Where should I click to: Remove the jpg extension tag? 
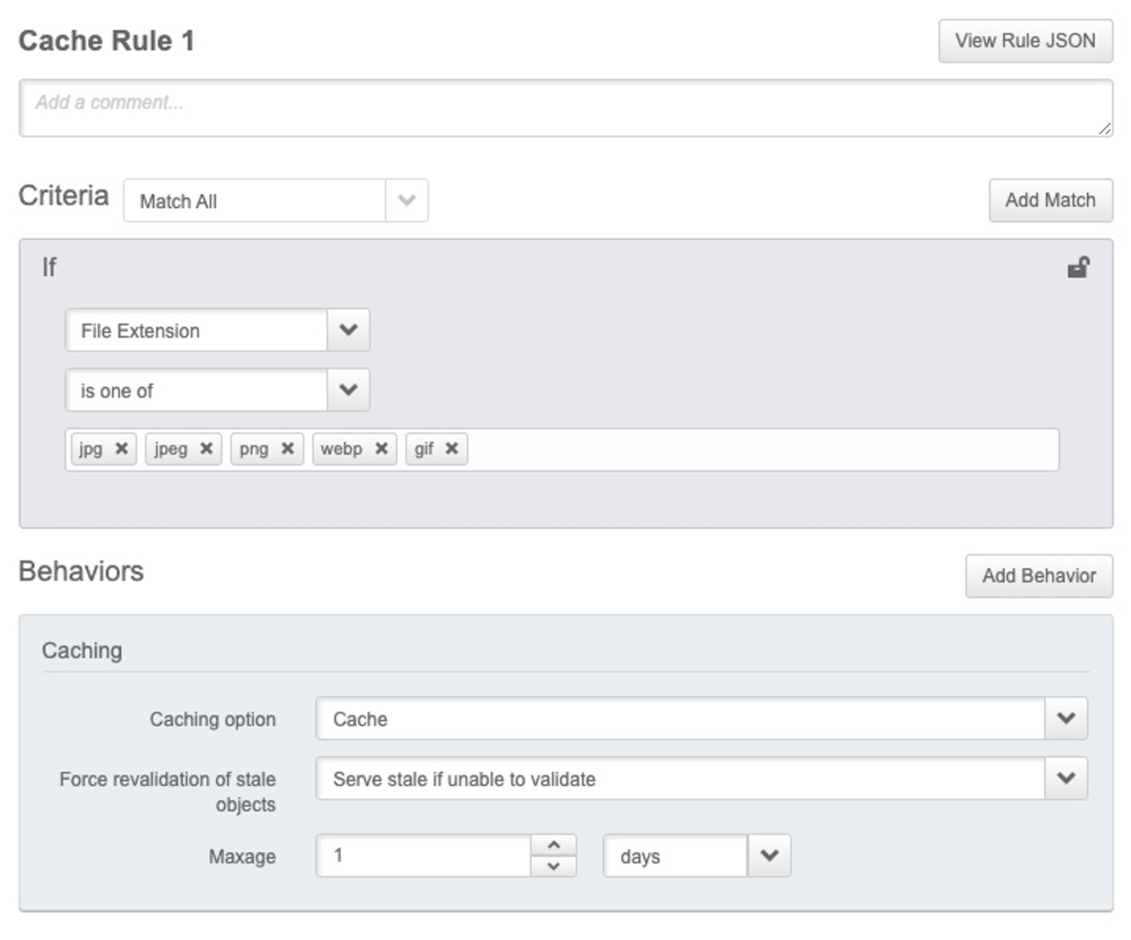[122, 448]
